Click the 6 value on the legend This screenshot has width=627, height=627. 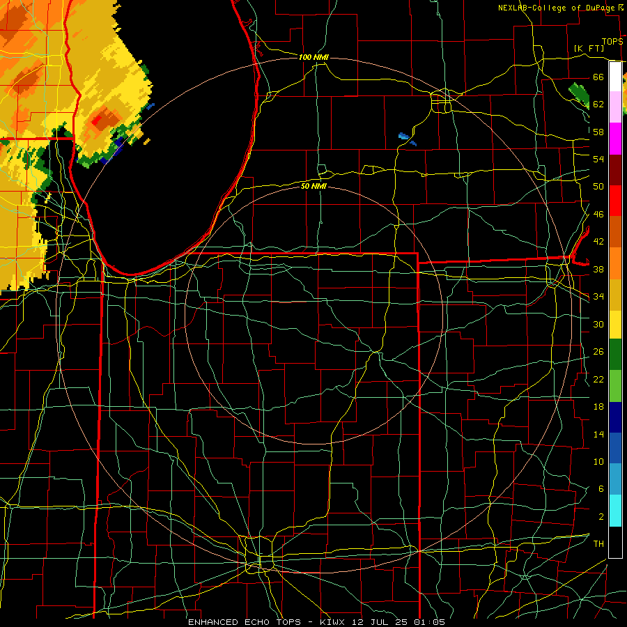[601, 489]
